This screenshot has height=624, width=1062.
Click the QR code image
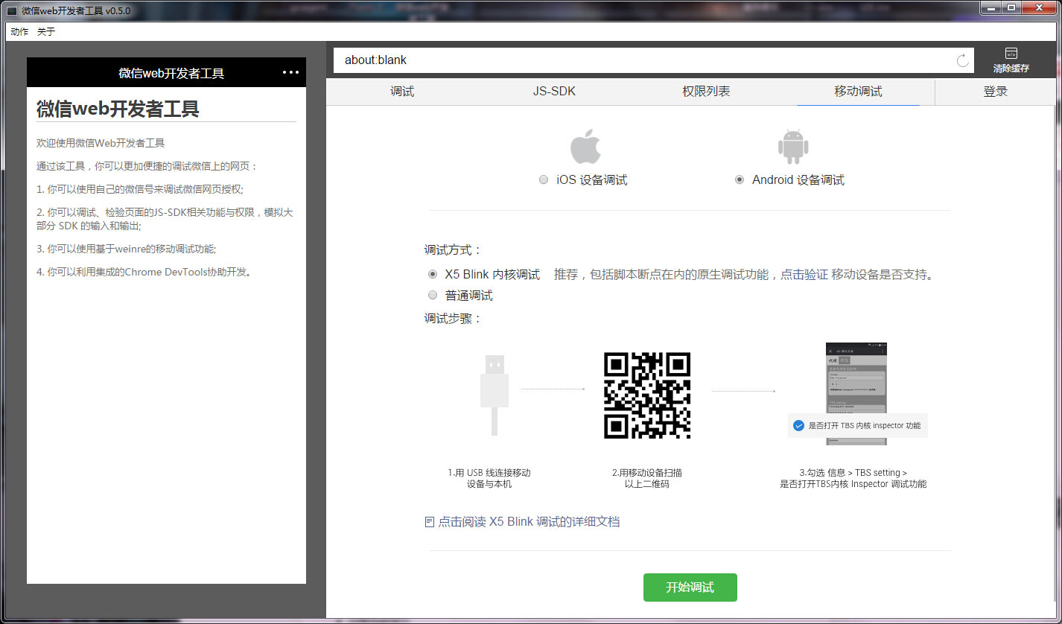(646, 395)
